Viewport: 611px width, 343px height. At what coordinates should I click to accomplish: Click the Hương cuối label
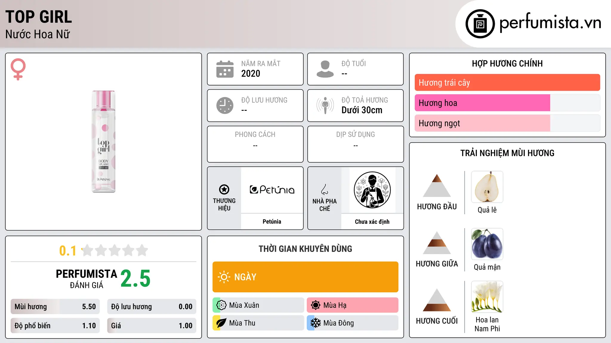[437, 321]
